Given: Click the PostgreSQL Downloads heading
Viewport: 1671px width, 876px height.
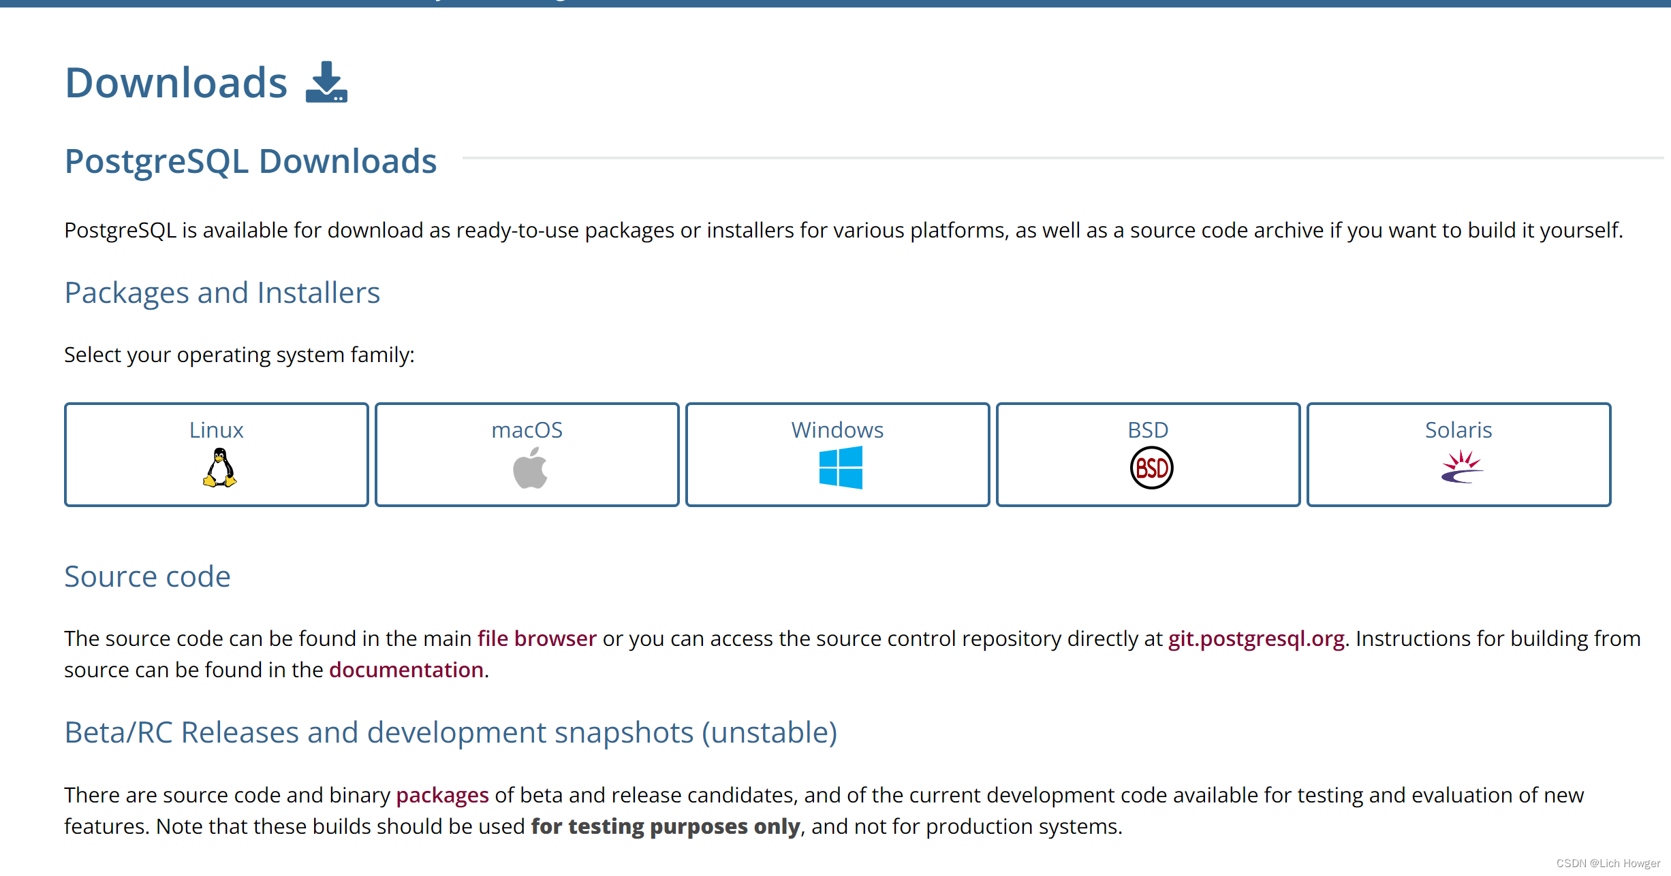Looking at the screenshot, I should tap(251, 161).
